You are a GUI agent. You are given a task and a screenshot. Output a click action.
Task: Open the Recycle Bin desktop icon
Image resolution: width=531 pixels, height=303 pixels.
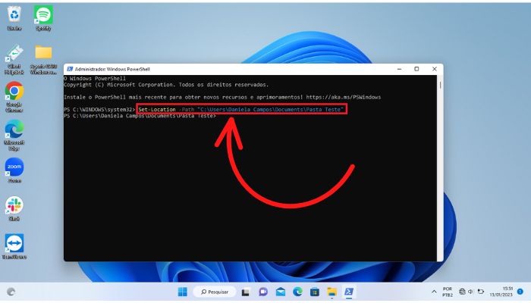click(14, 15)
